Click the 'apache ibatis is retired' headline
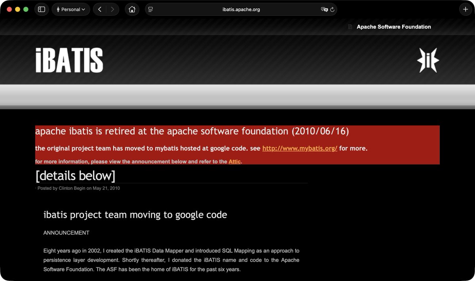Screen dimensions: 475x281 pyautogui.click(x=192, y=131)
